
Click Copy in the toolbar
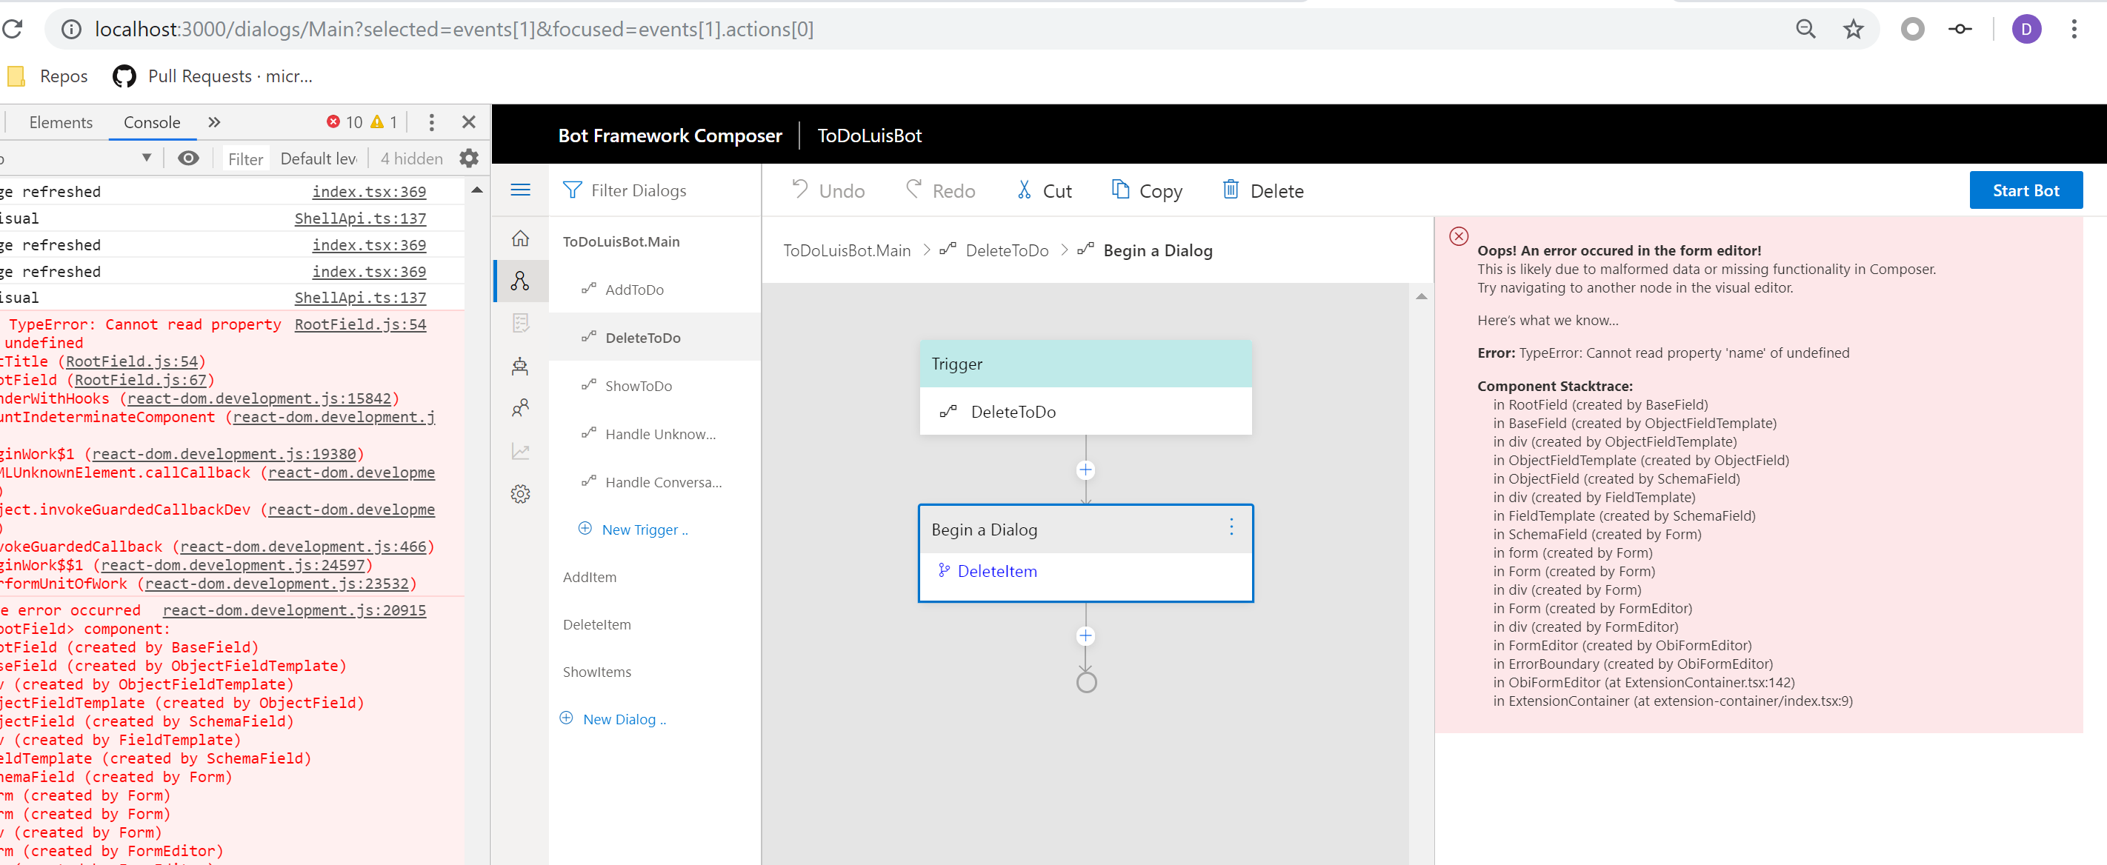pos(1147,190)
